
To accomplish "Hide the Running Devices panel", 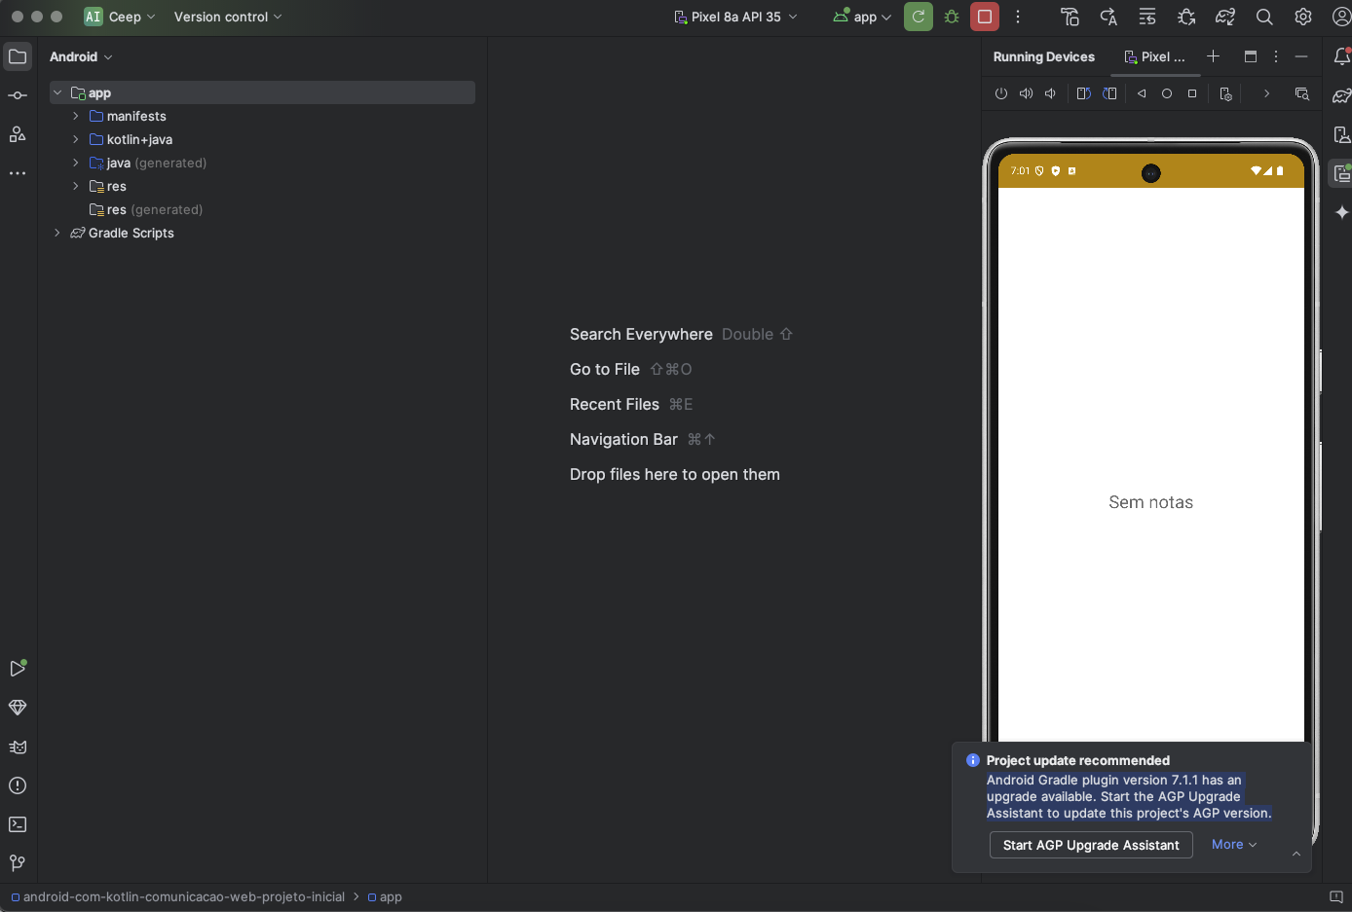I will 1301,56.
